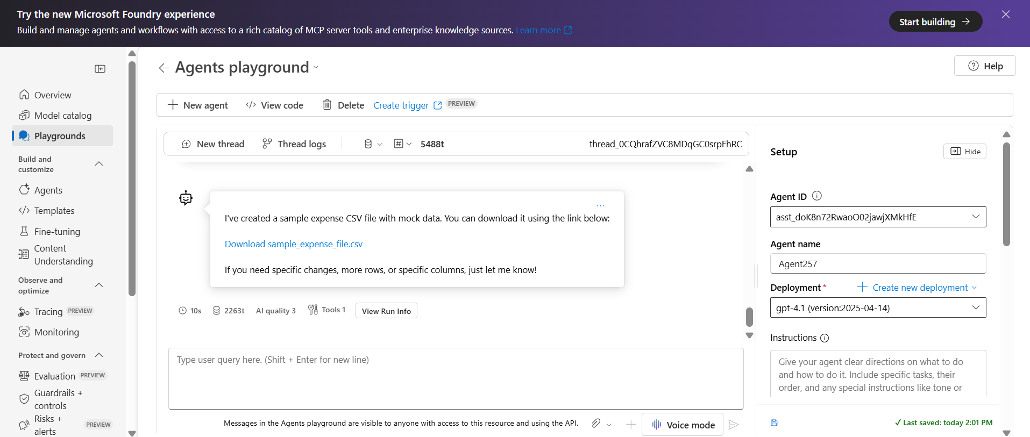The height and width of the screenshot is (437, 1030).
Task: Click the robot avatar icon on the message
Action: point(186,198)
